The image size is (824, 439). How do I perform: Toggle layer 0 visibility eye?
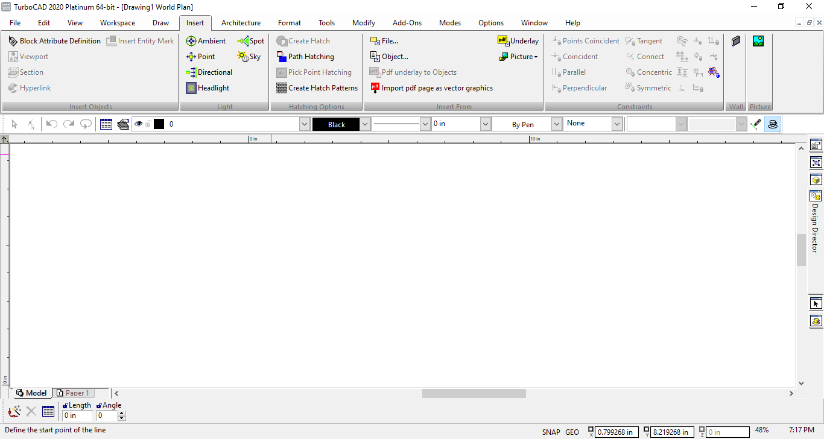coord(138,124)
